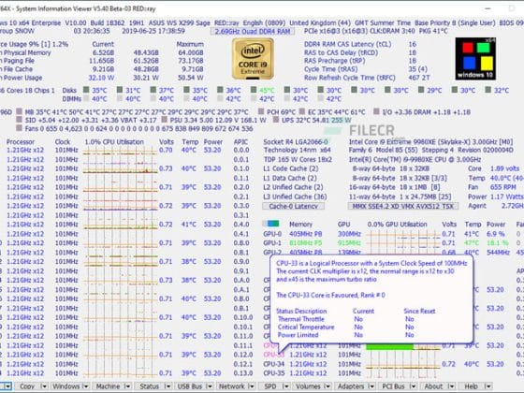Click the SID sensor indicator square
This screenshot has width=524, height=393.
[19, 120]
